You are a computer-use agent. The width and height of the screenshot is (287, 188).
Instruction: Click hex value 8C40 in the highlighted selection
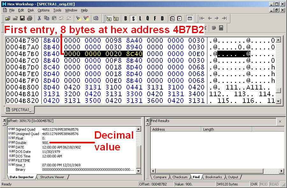click(134, 54)
